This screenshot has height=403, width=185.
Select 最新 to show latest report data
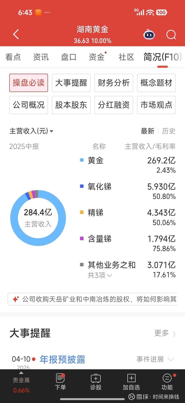(x=148, y=131)
